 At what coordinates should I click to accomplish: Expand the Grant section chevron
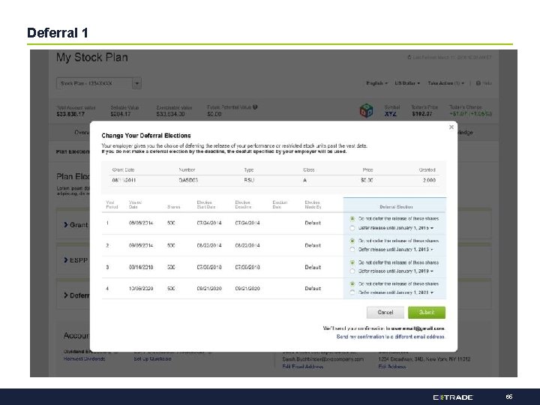click(x=66, y=225)
